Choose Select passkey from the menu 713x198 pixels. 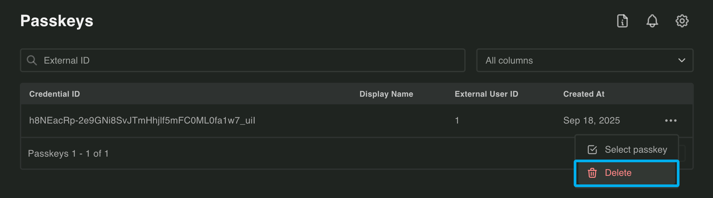(x=636, y=149)
